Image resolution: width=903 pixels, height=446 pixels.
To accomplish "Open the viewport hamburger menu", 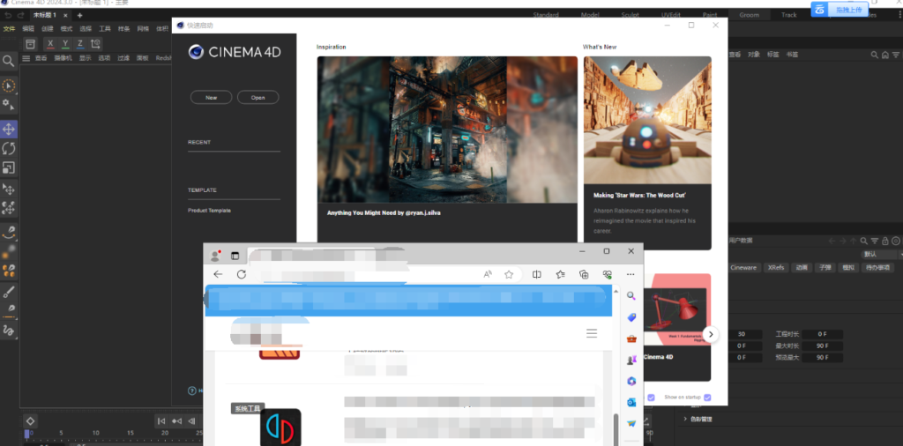I will coord(26,58).
